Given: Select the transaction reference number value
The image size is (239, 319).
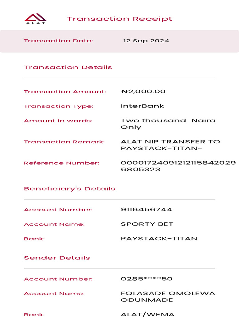Looking at the screenshot, I should (x=178, y=166).
